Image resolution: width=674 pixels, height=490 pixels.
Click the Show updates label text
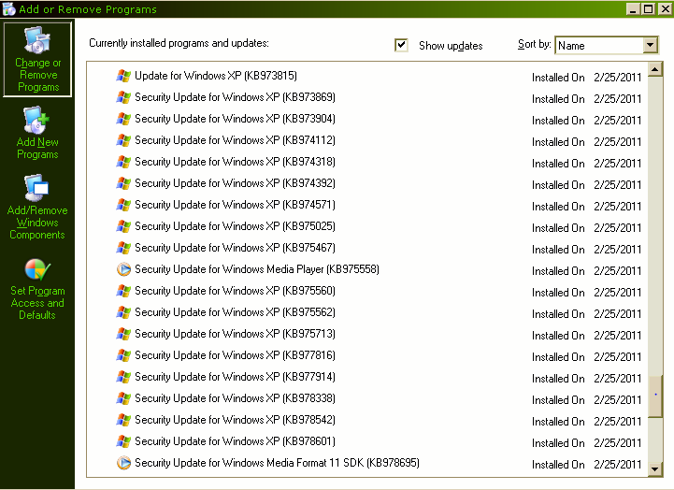coord(451,46)
